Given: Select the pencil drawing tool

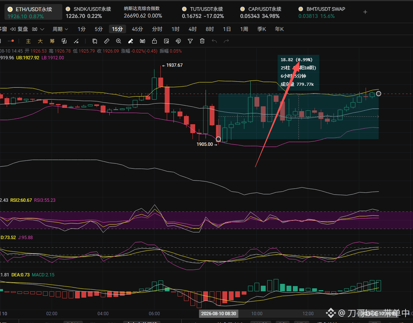Looking at the screenshot, I should point(130,41).
